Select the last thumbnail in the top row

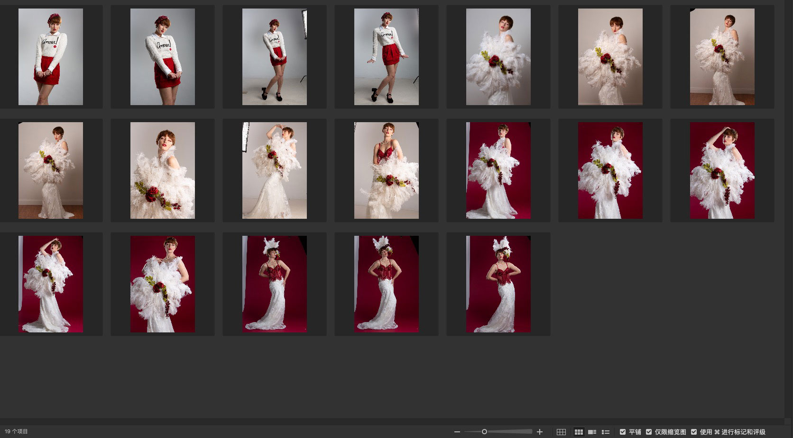pyautogui.click(x=722, y=57)
